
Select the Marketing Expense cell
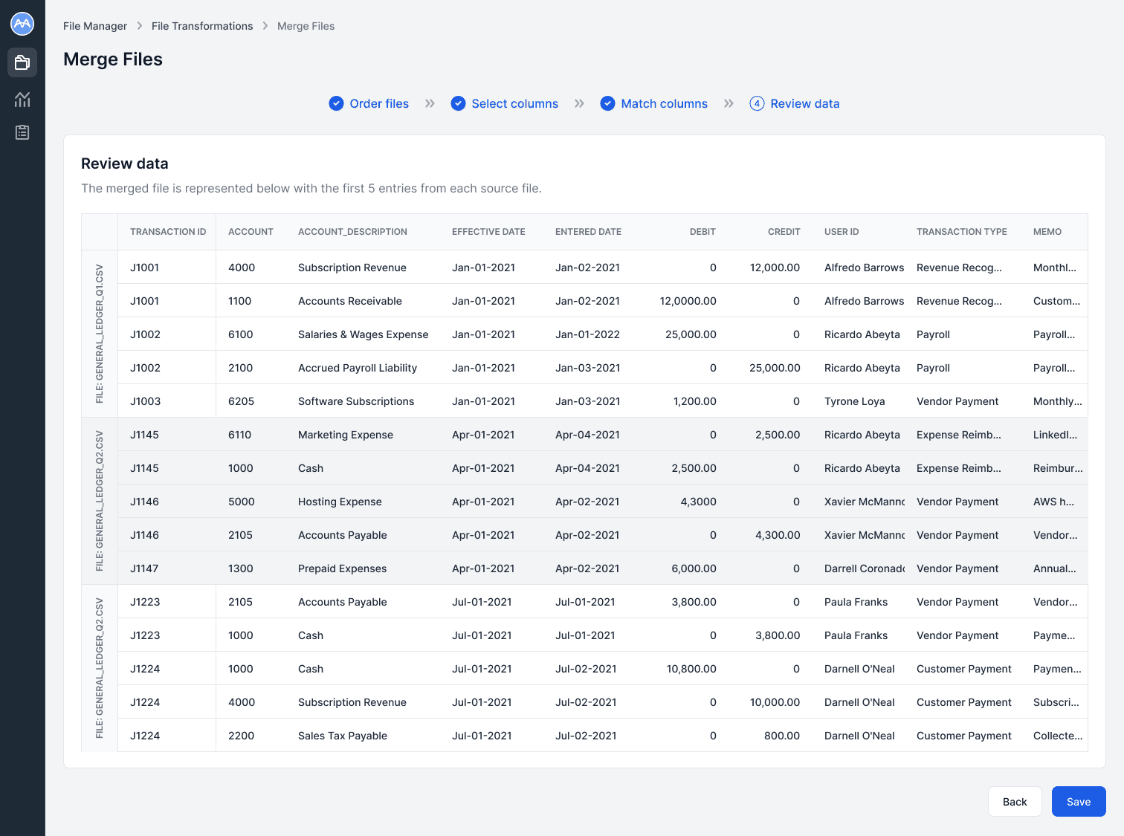[346, 435]
